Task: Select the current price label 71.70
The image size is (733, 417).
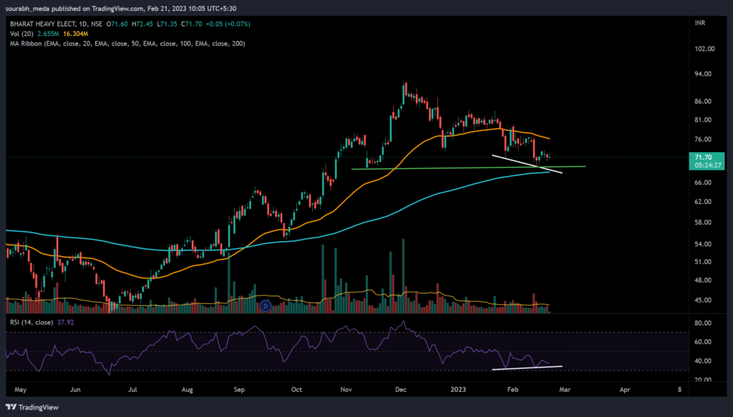Action: click(707, 161)
